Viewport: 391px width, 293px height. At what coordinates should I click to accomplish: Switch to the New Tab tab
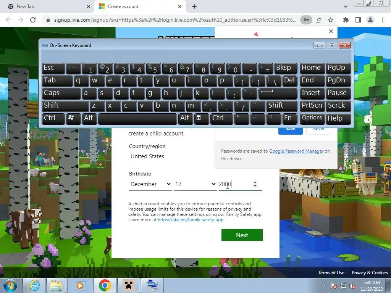[x=46, y=6]
